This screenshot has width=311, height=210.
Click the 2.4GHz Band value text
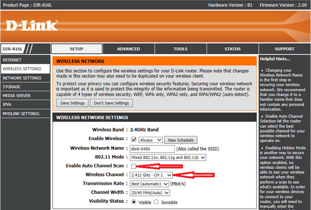[x=144, y=130]
